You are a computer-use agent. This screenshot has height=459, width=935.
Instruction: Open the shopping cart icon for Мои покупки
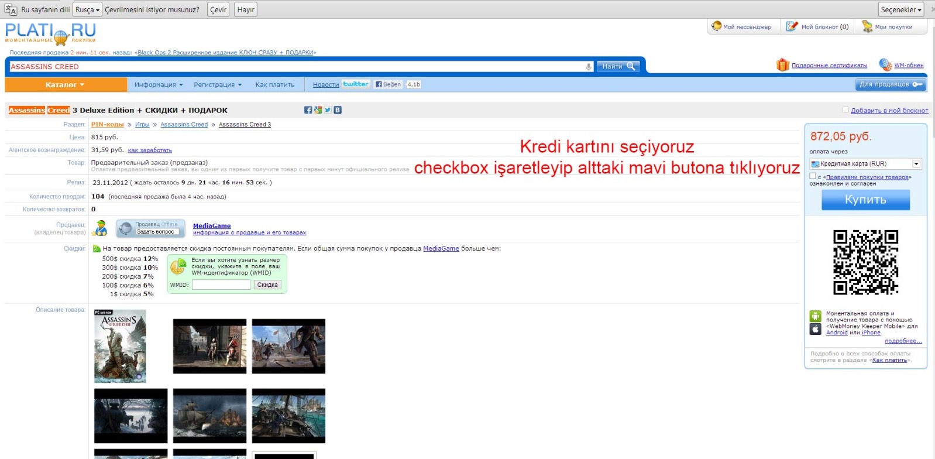coord(867,26)
